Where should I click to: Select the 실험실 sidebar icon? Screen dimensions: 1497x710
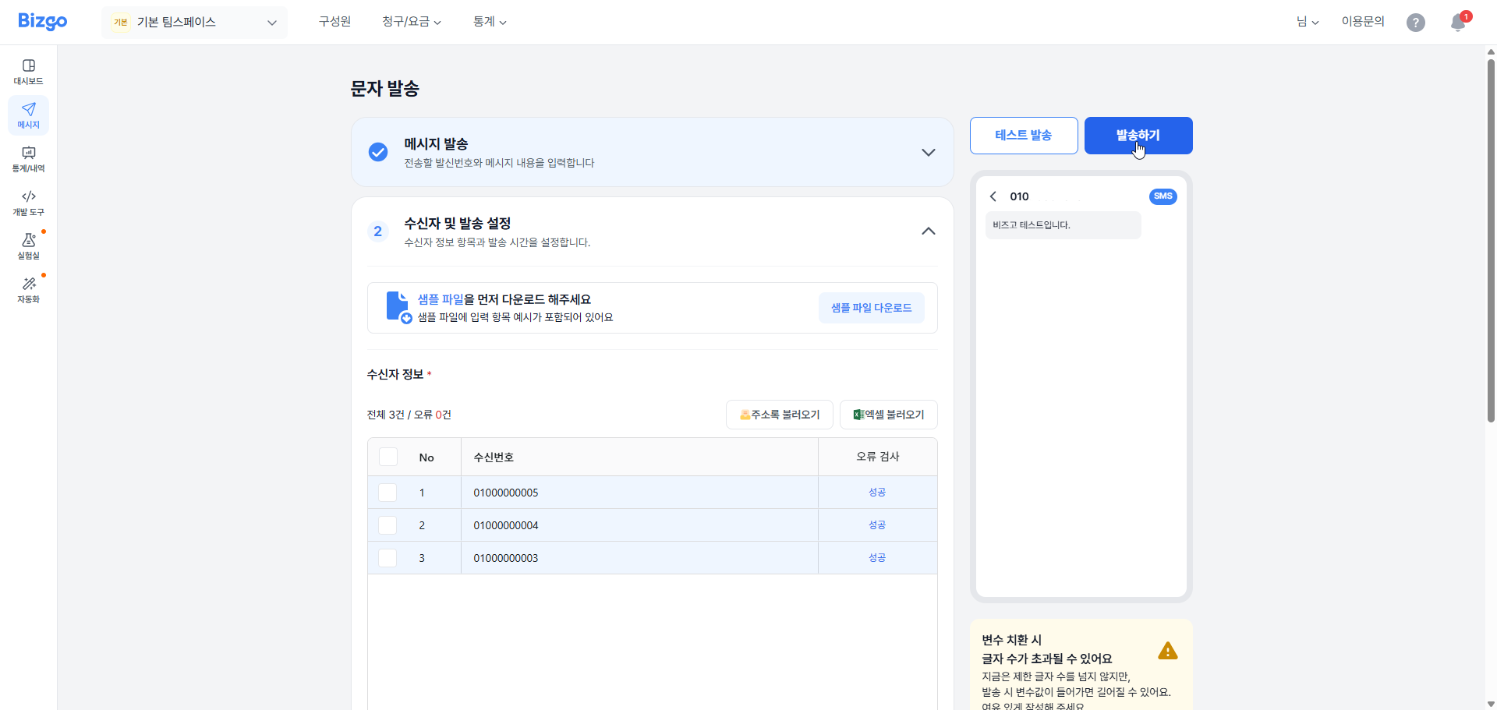(x=28, y=246)
